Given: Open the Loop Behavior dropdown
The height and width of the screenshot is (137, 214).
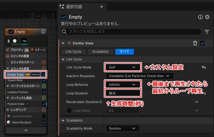Looking at the screenshot, I should click(x=123, y=84).
